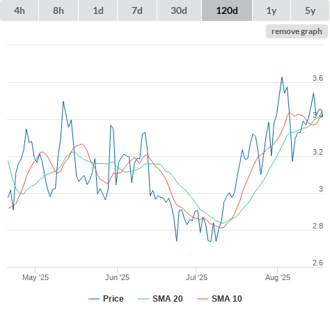Click the Jul '25 axis label
Image resolution: width=330 pixels, height=317 pixels.
click(196, 277)
